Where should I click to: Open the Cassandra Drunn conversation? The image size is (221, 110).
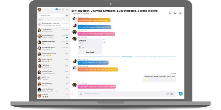point(53,48)
